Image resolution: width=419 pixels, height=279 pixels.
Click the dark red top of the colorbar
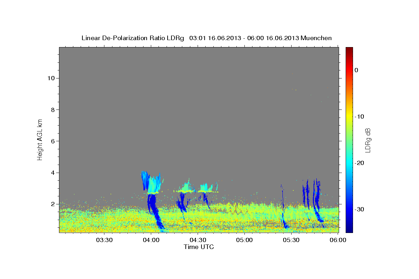(x=349, y=50)
